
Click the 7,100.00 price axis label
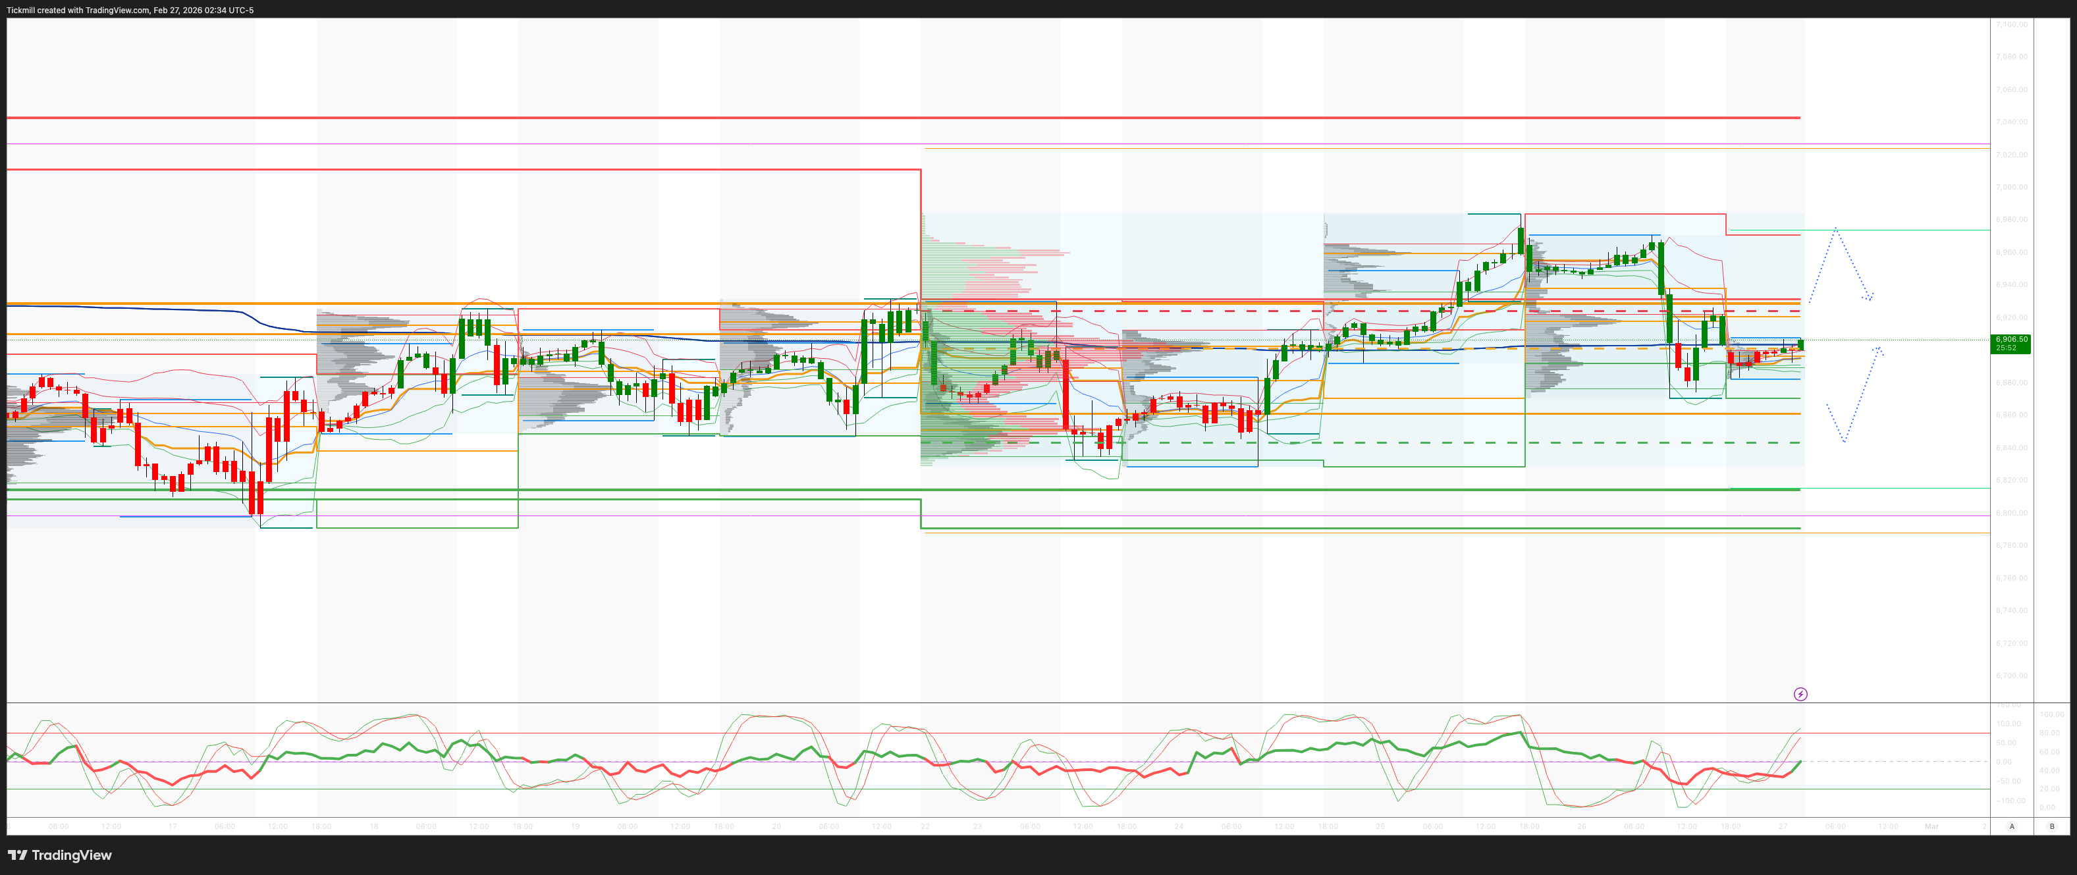(x=2011, y=24)
